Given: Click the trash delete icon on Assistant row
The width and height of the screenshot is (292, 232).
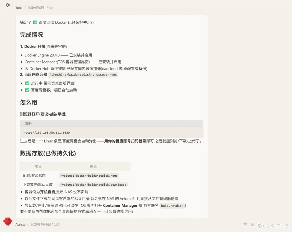Looking at the screenshot, I should tap(245, 224).
